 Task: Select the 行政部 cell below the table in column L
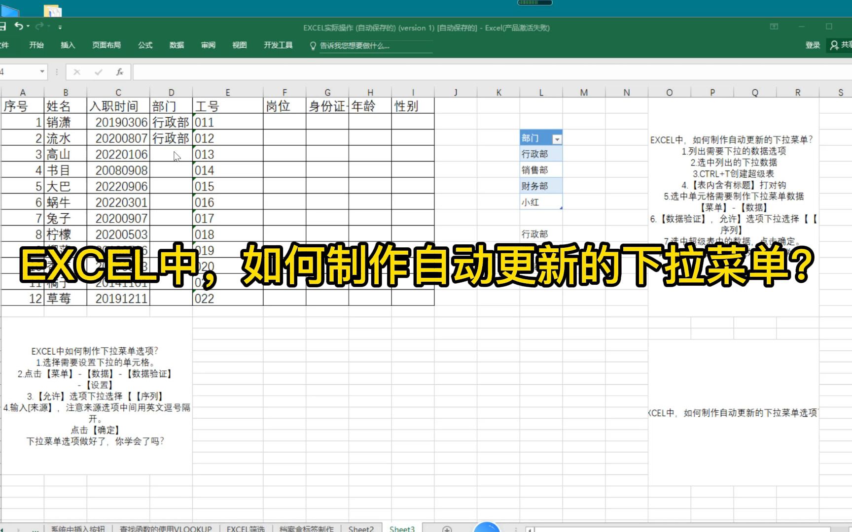click(541, 234)
